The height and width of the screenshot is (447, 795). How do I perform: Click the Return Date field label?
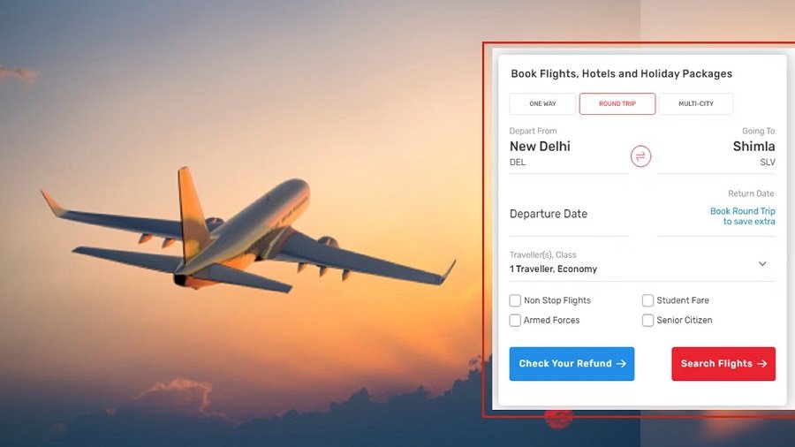(x=751, y=193)
